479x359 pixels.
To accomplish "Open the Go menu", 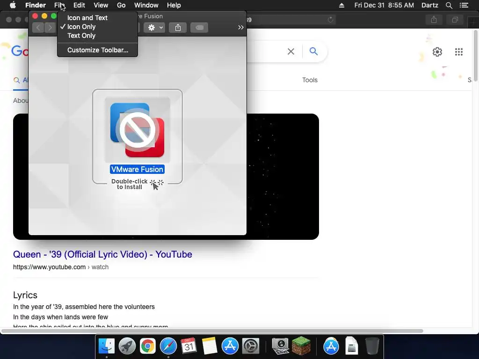I will 121,5.
